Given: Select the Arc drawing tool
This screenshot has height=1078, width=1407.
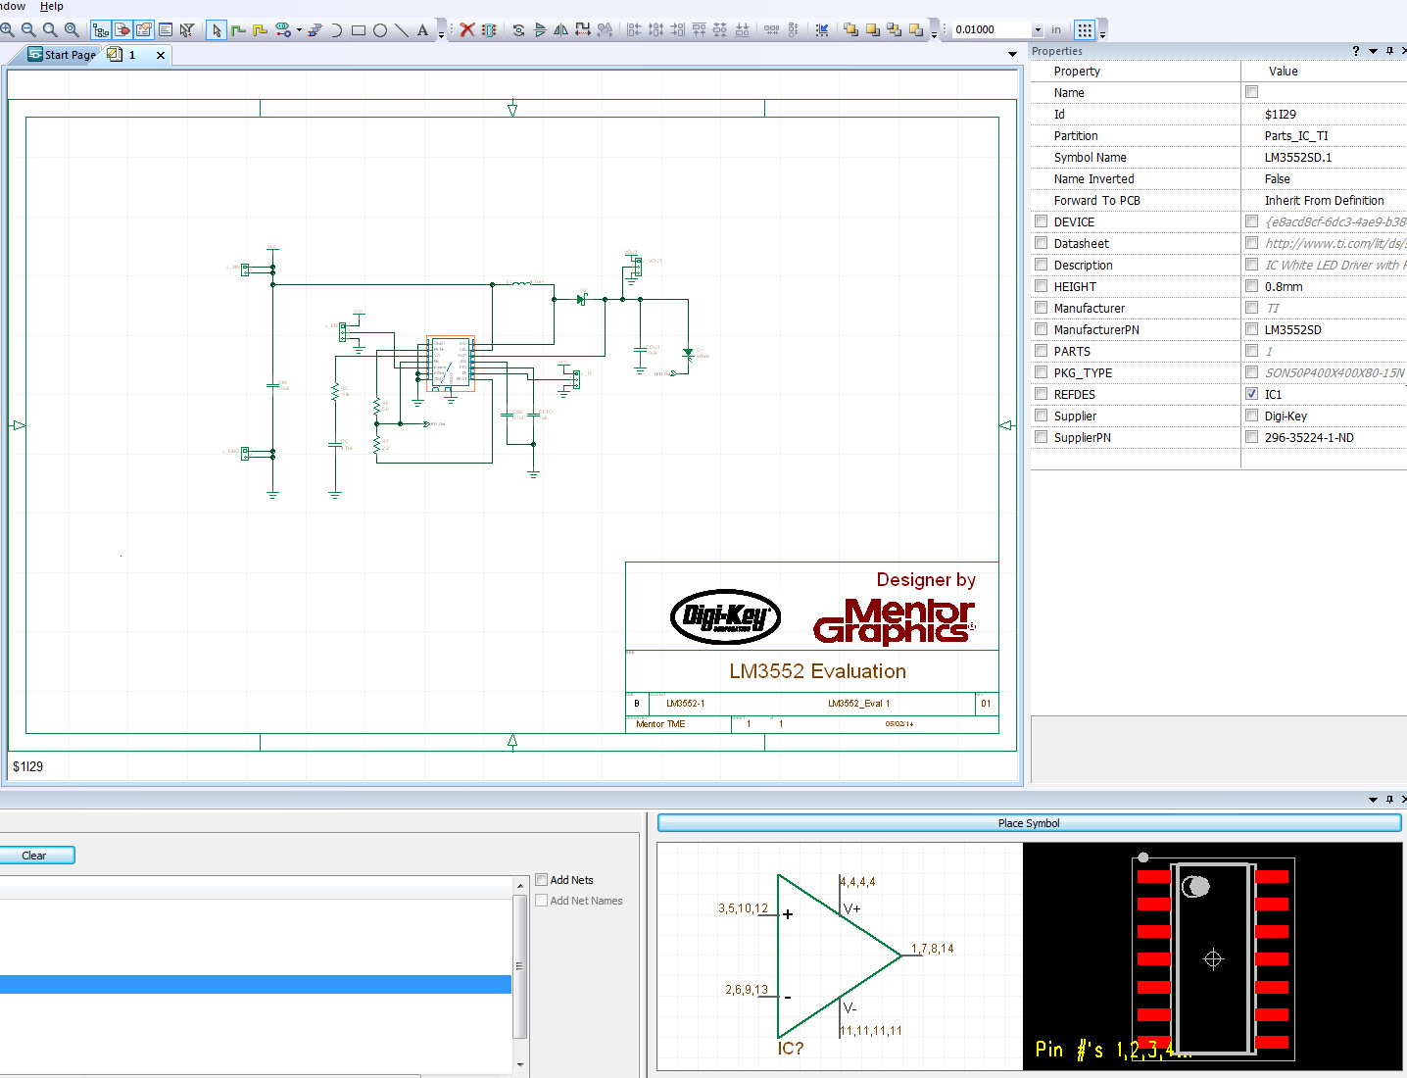Looking at the screenshot, I should point(336,30).
